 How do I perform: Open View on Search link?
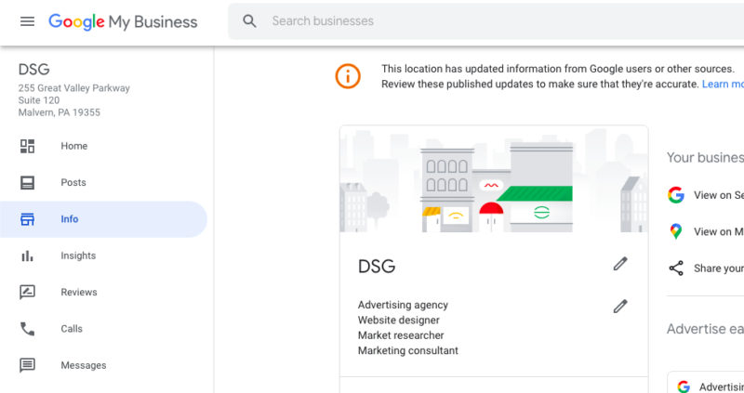(706, 195)
